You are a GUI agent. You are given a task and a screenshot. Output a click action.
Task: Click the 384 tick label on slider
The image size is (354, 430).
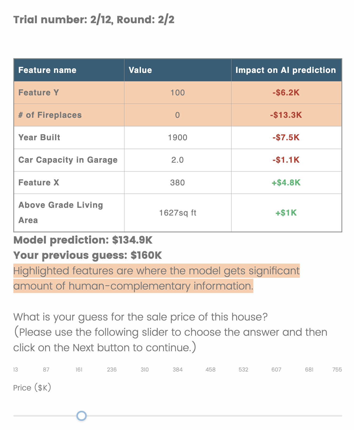pos(178,370)
